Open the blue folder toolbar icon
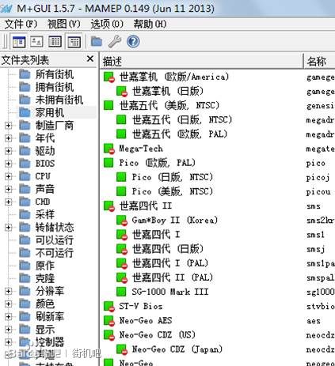The image size is (335, 366). 97,41
